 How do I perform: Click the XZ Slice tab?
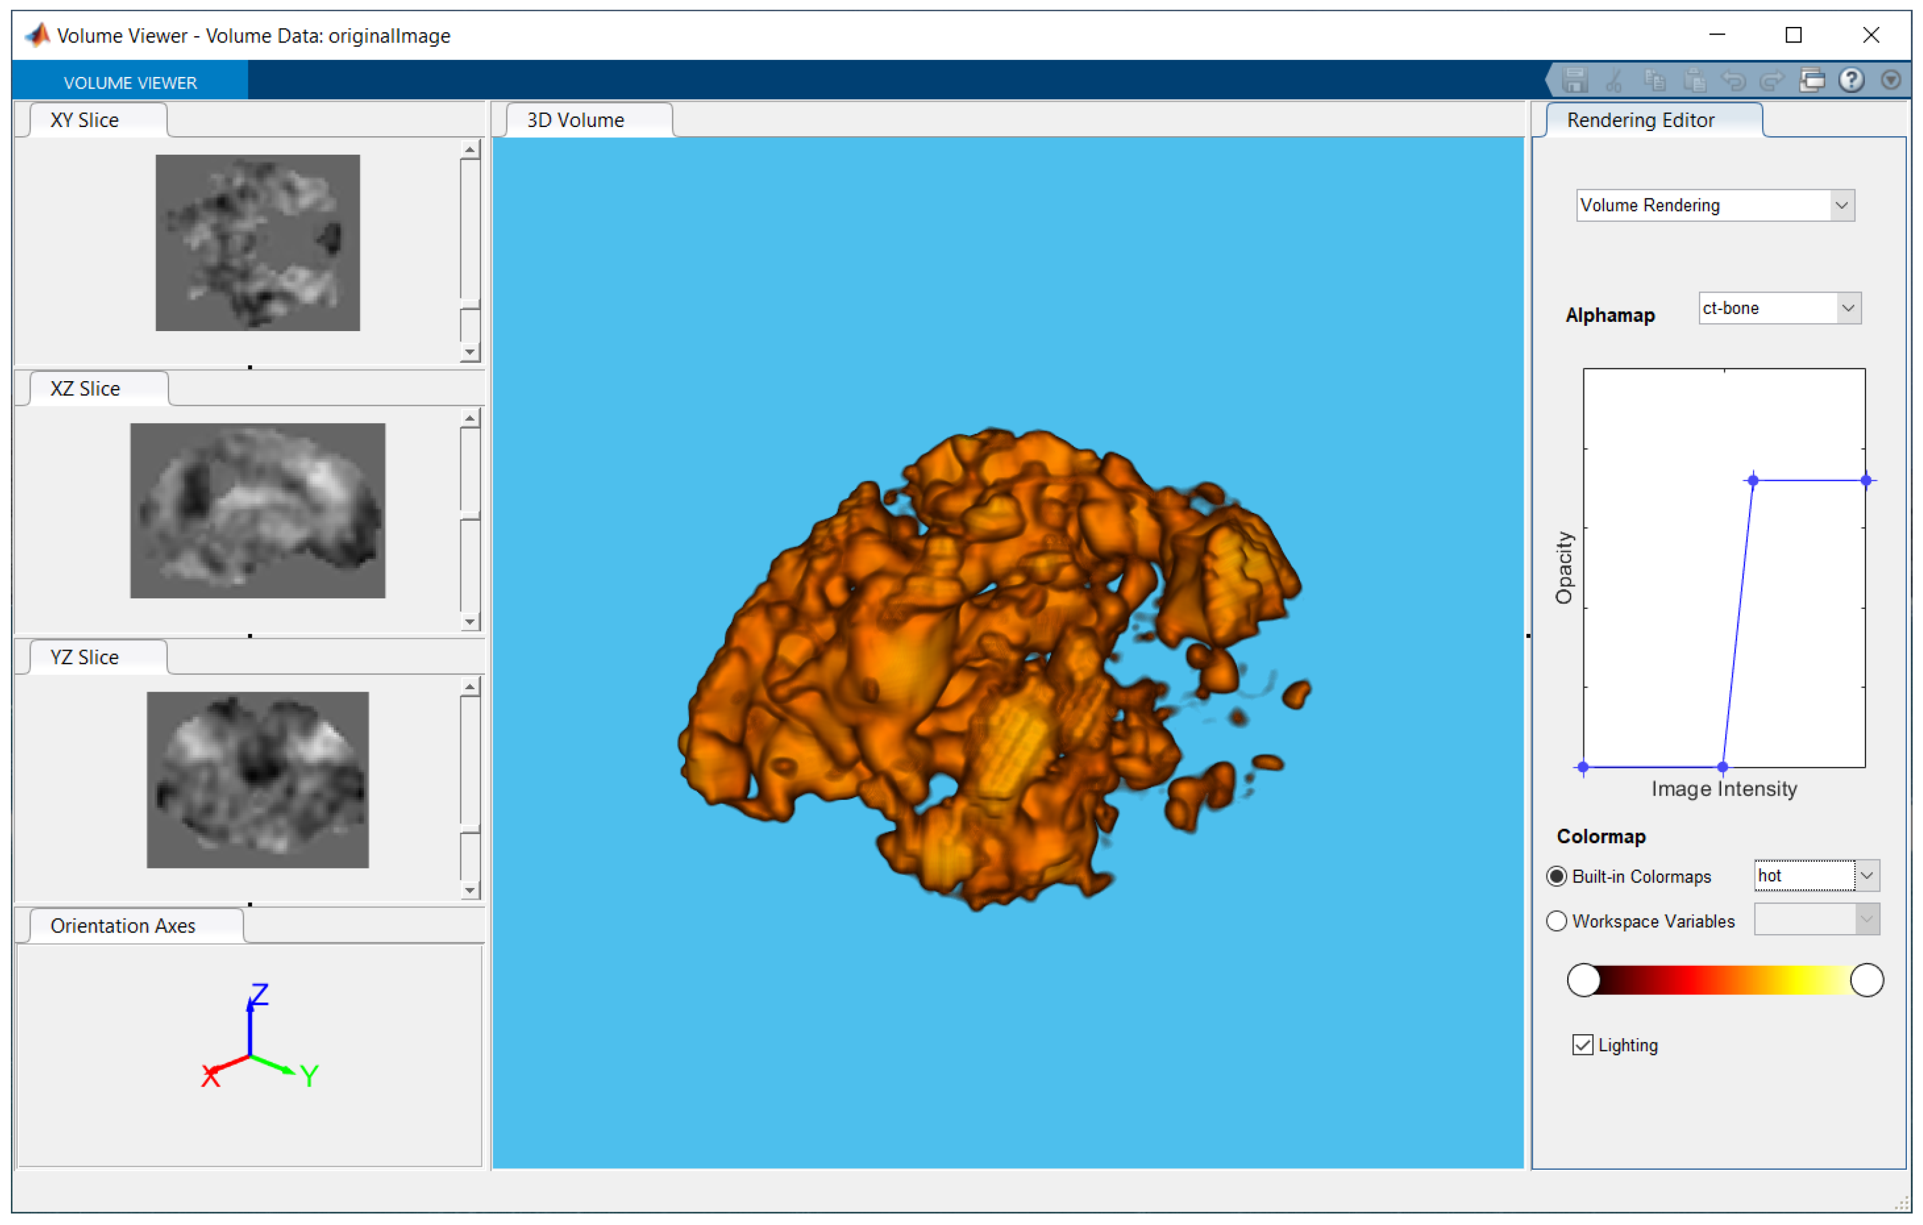[x=86, y=388]
